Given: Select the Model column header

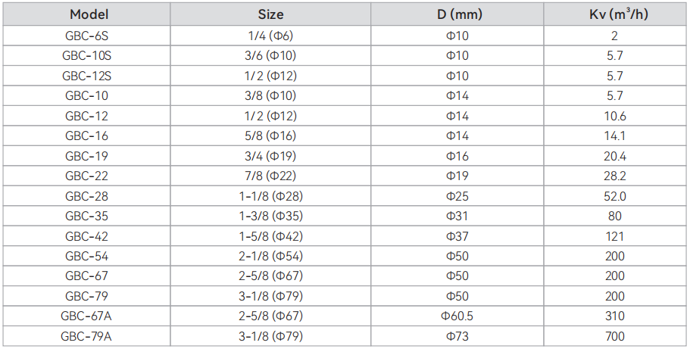Looking at the screenshot, I should click(x=86, y=14).
